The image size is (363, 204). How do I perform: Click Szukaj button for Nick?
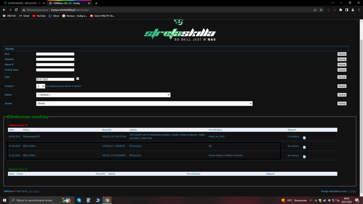pyautogui.click(x=342, y=54)
